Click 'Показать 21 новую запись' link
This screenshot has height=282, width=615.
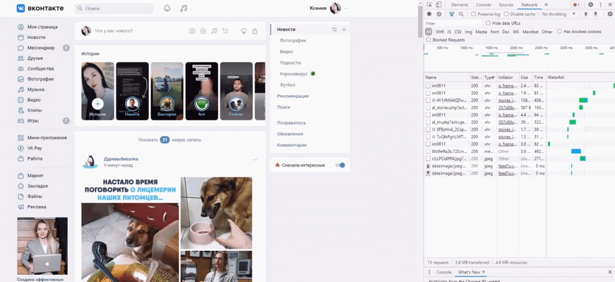[x=169, y=139]
